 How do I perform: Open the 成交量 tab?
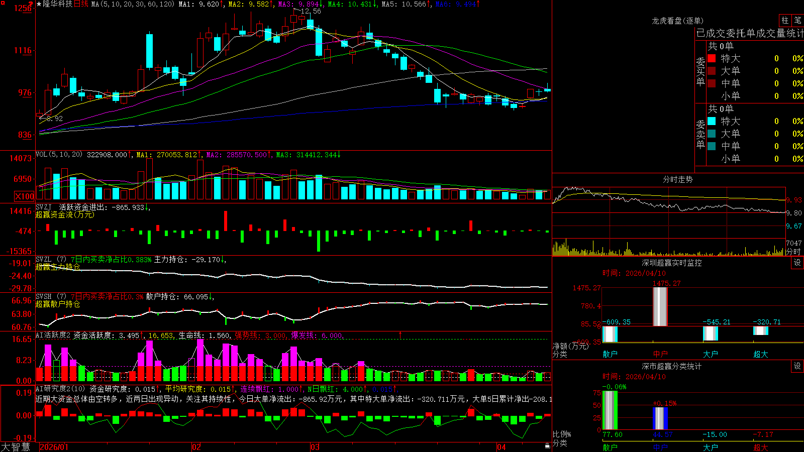770,34
